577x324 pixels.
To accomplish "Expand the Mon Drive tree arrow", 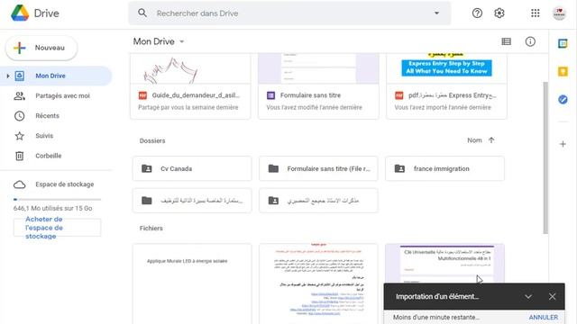I will [x=8, y=76].
